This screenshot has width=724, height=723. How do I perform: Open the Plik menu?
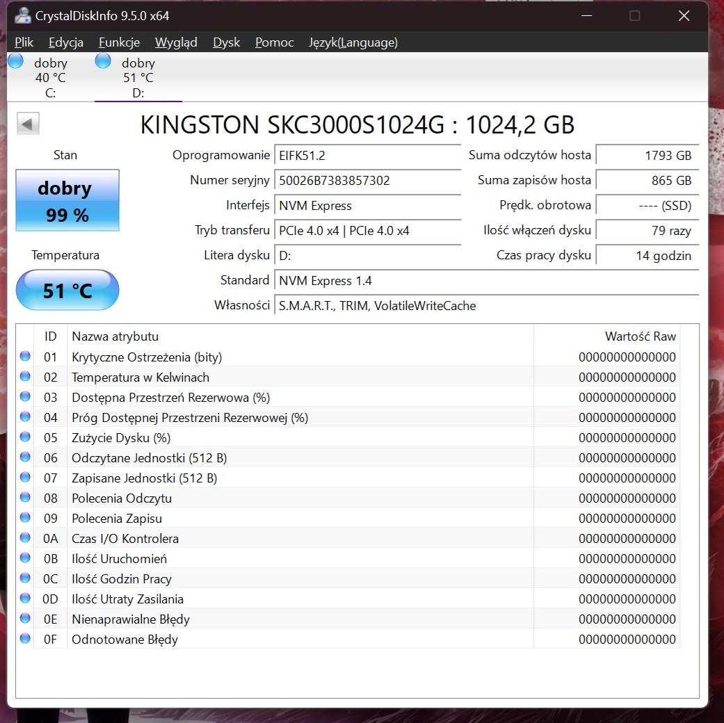tap(24, 42)
